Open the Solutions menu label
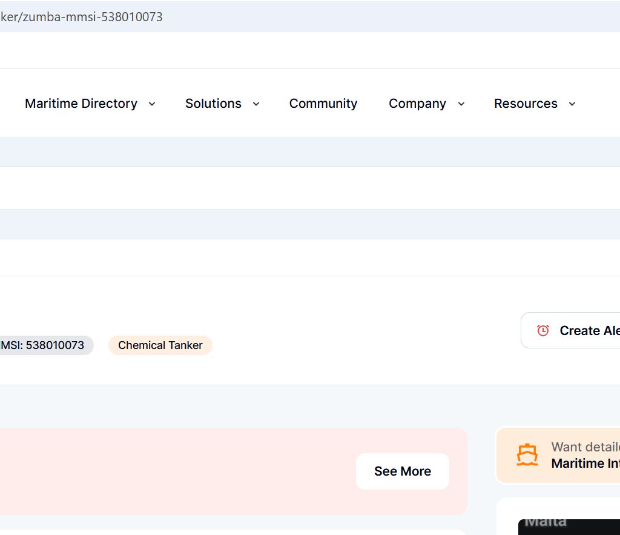Screen dimensions: 620x535 [213, 104]
